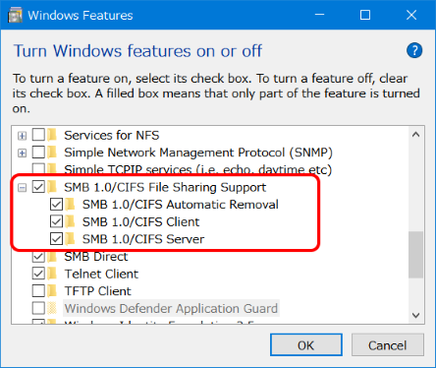This screenshot has height=368, width=436.
Task: Click the folder icon beside SMB Direct
Action: point(52,256)
